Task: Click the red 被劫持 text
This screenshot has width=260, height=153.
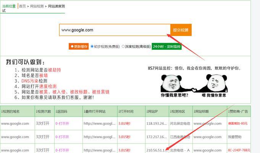Action: click(54, 70)
